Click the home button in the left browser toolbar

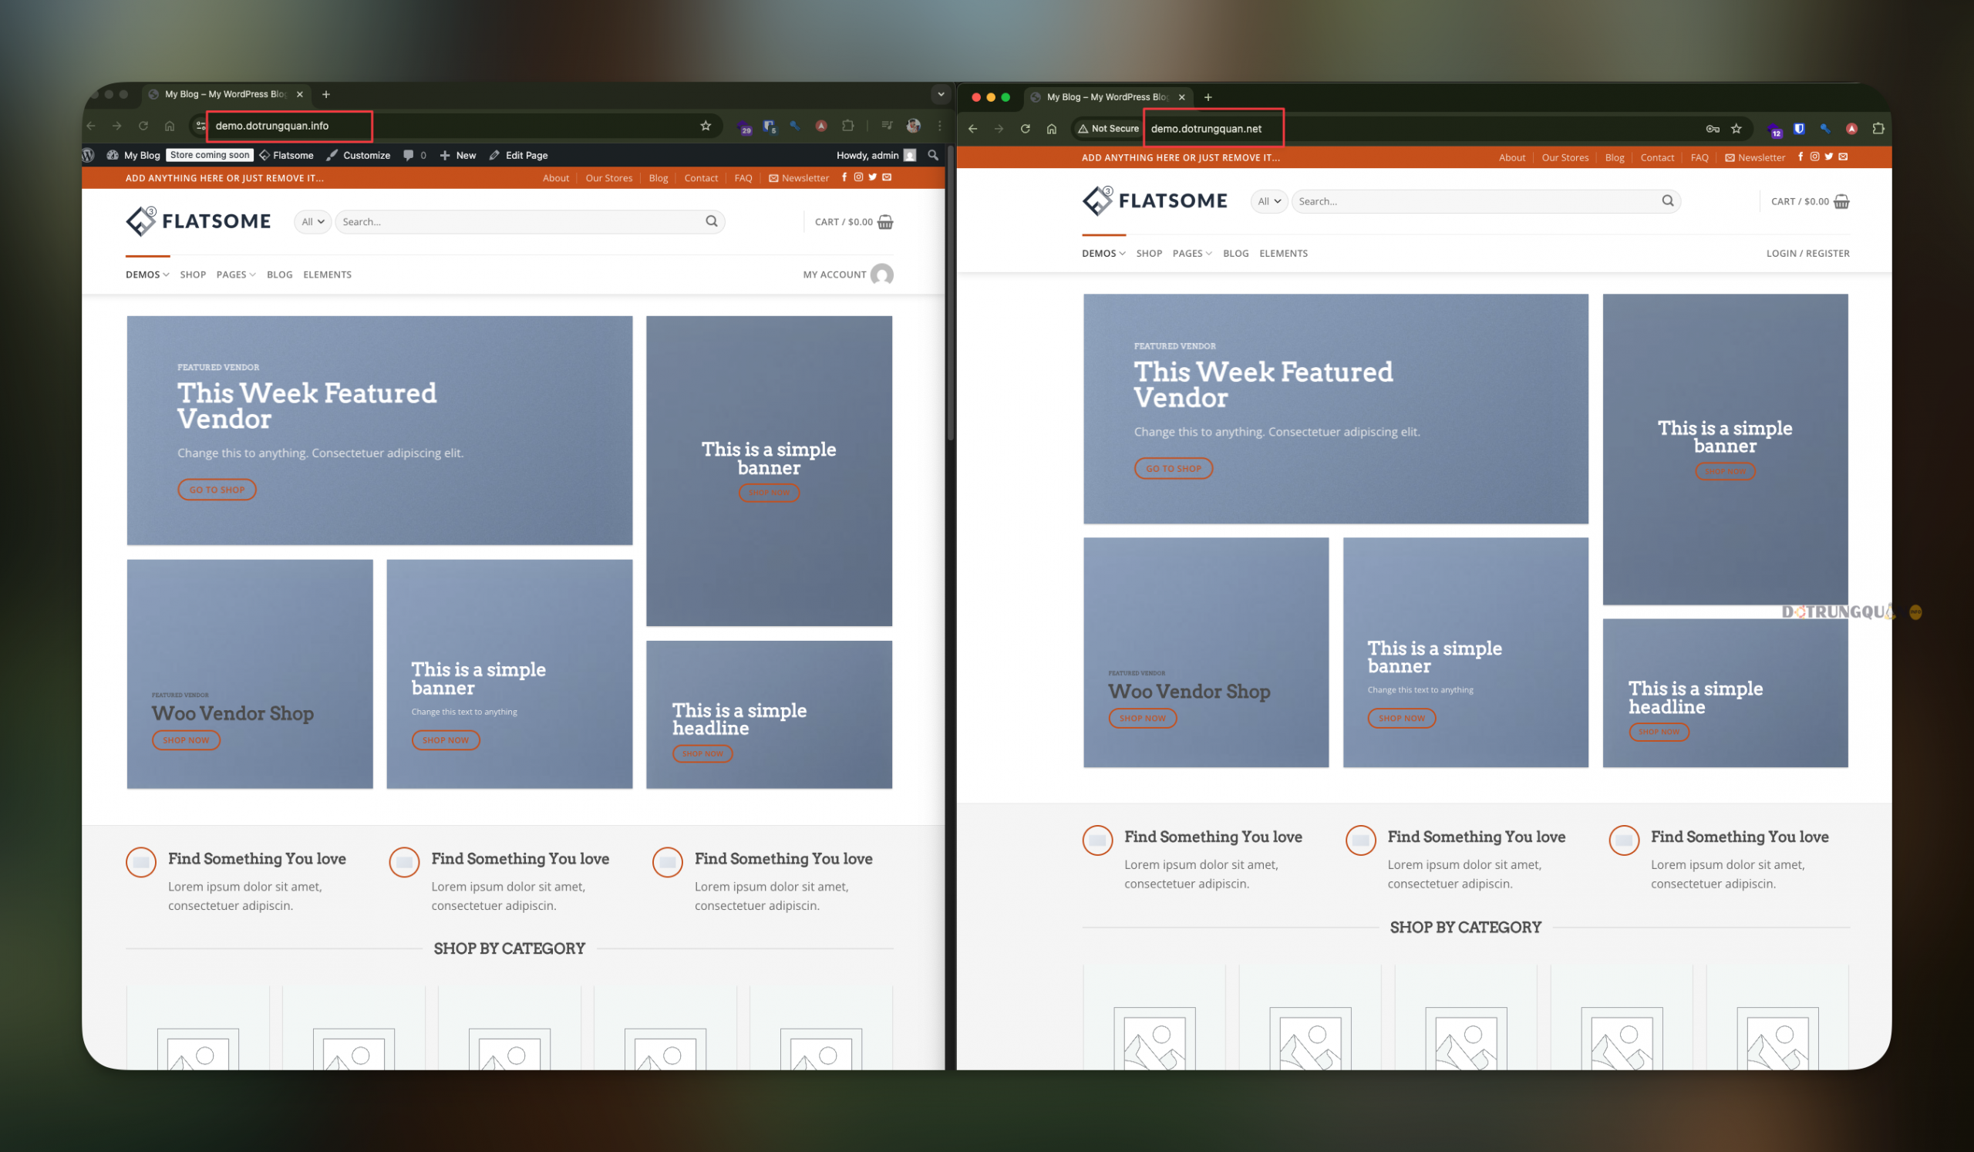click(169, 126)
